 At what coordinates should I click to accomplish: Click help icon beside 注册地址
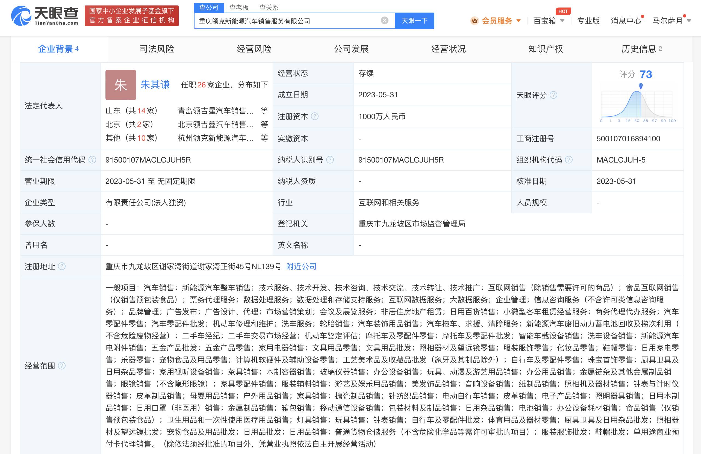coord(61,266)
